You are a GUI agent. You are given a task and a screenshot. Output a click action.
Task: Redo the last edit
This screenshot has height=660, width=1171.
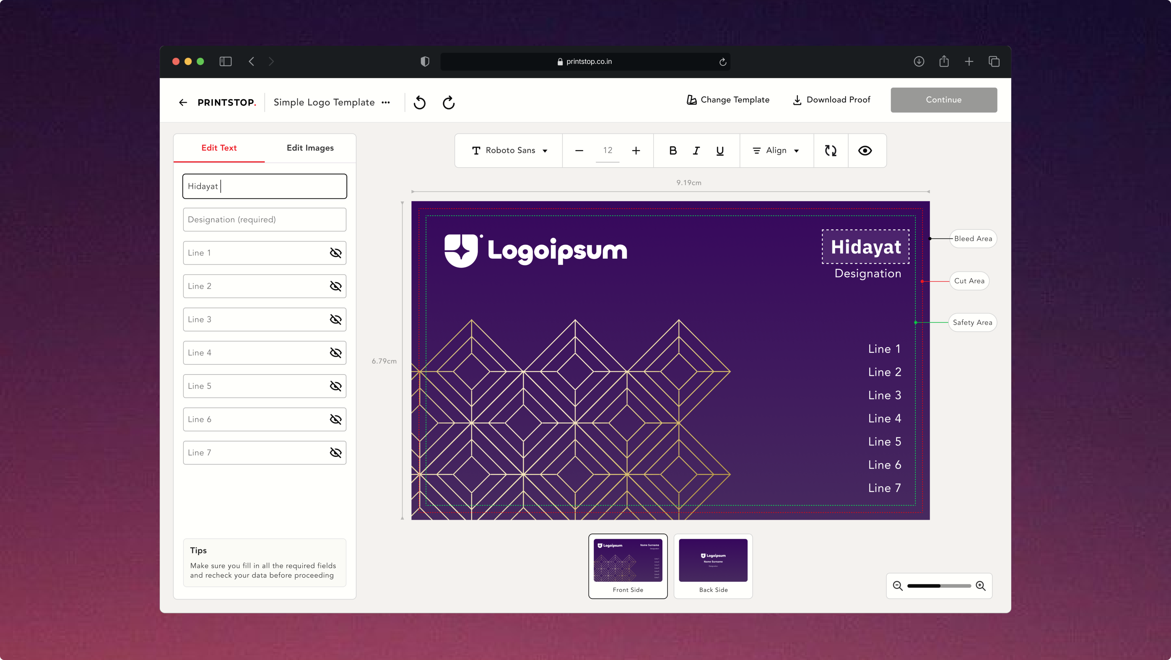tap(449, 102)
